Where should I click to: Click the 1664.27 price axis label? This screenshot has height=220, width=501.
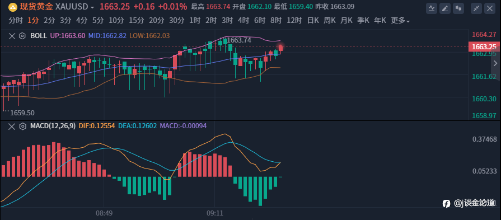(484, 34)
